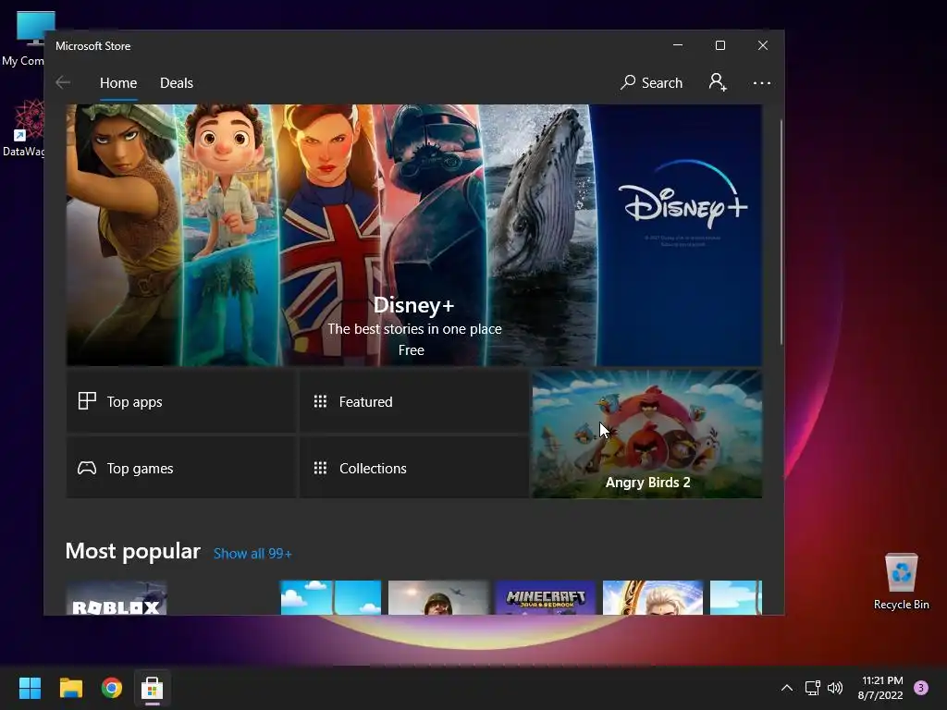The width and height of the screenshot is (947, 710).
Task: Click the volume speaker icon
Action: point(835,688)
